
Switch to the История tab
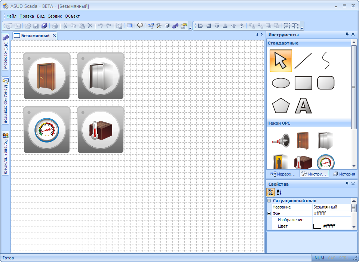(x=344, y=174)
